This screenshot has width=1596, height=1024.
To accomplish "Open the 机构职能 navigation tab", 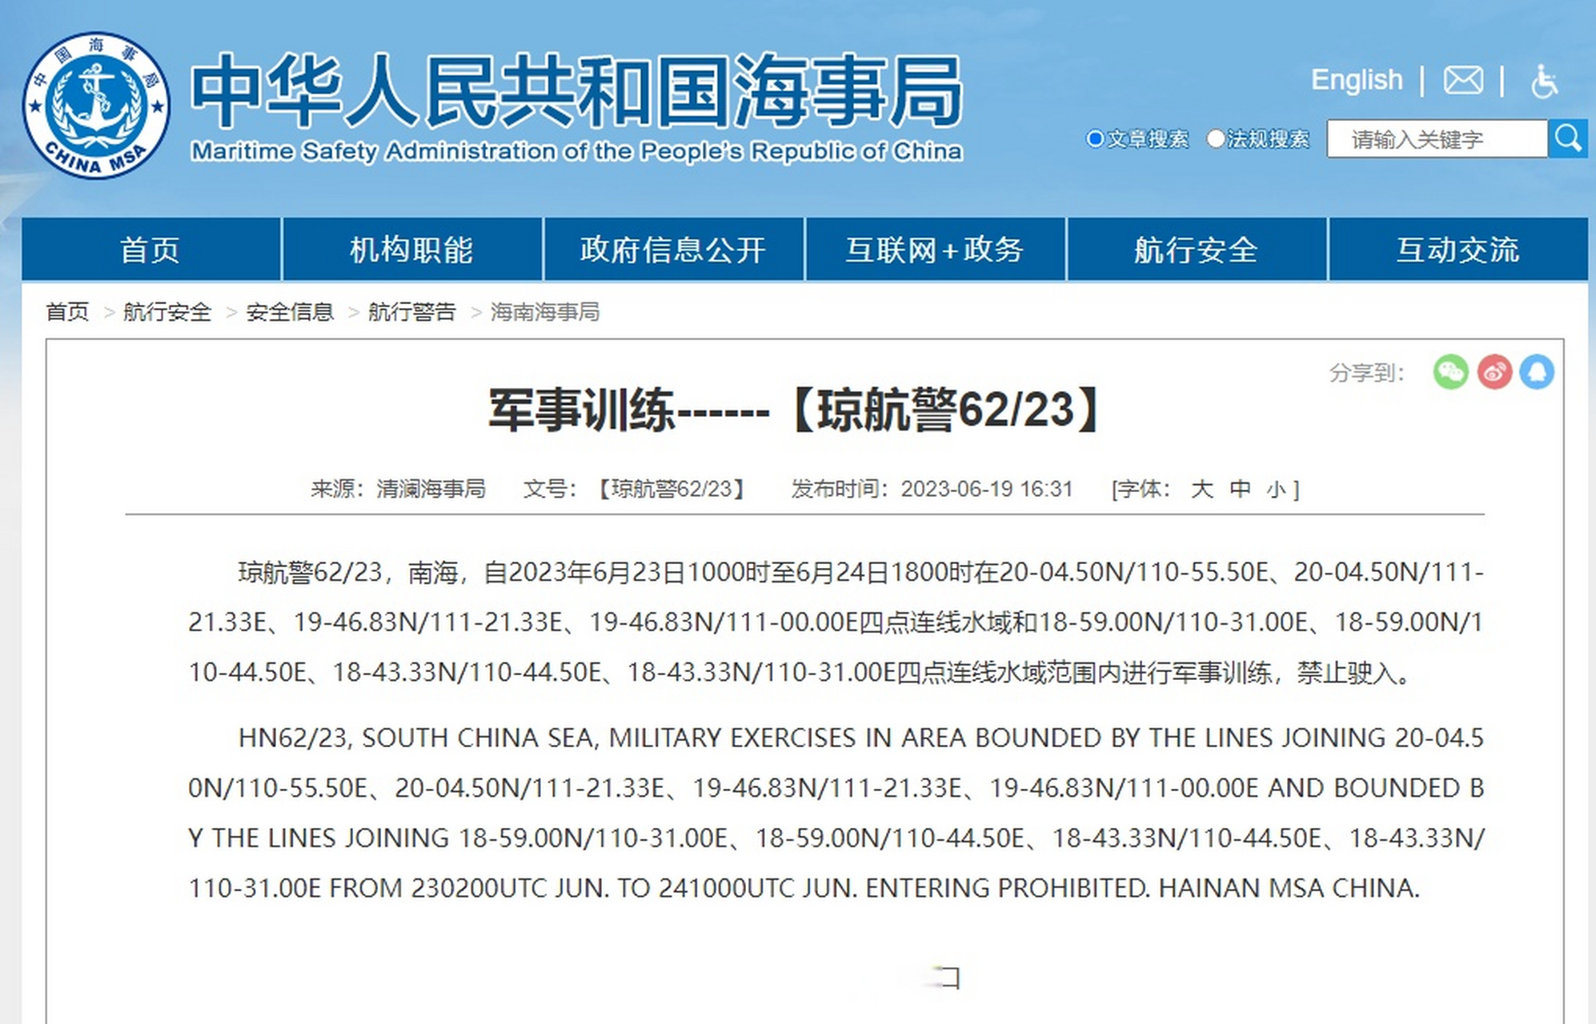I will point(412,249).
